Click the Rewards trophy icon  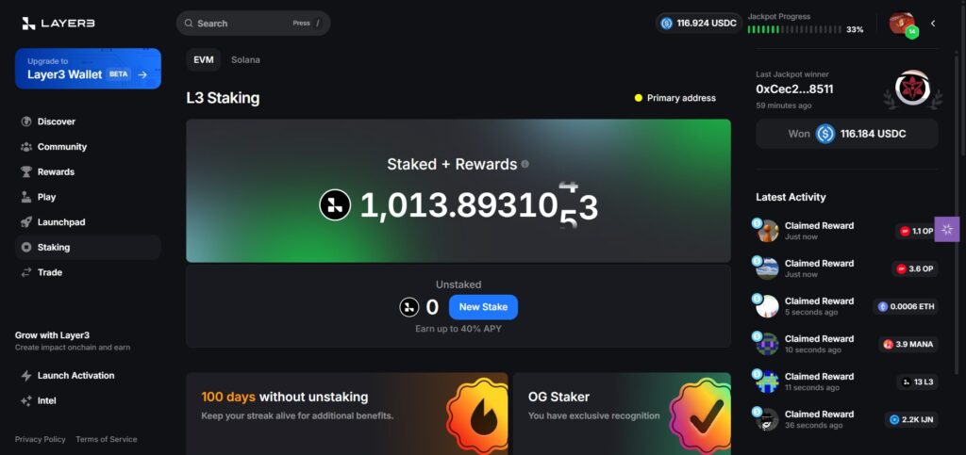pyautogui.click(x=25, y=172)
